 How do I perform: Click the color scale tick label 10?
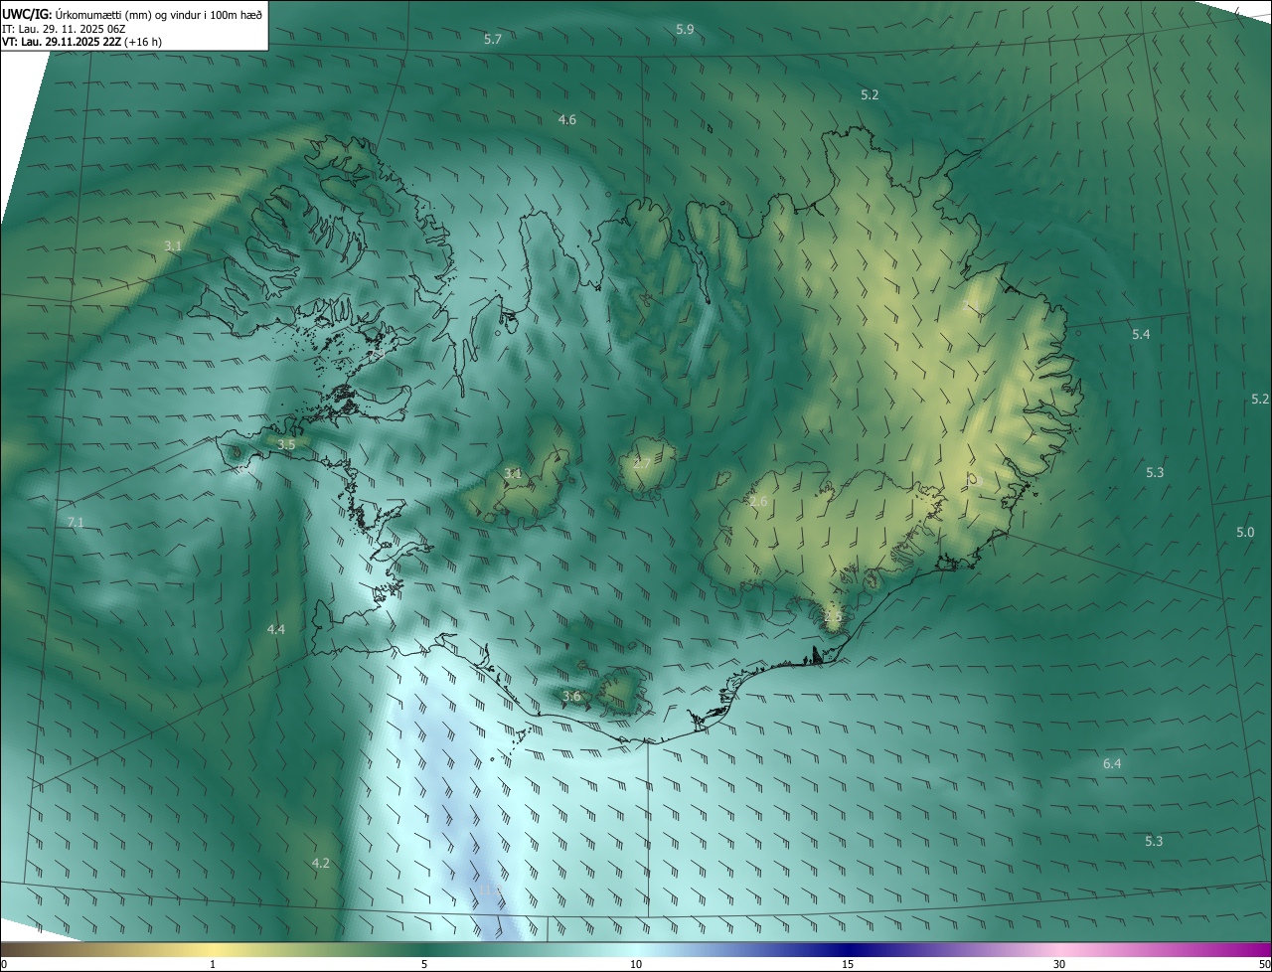636,964
